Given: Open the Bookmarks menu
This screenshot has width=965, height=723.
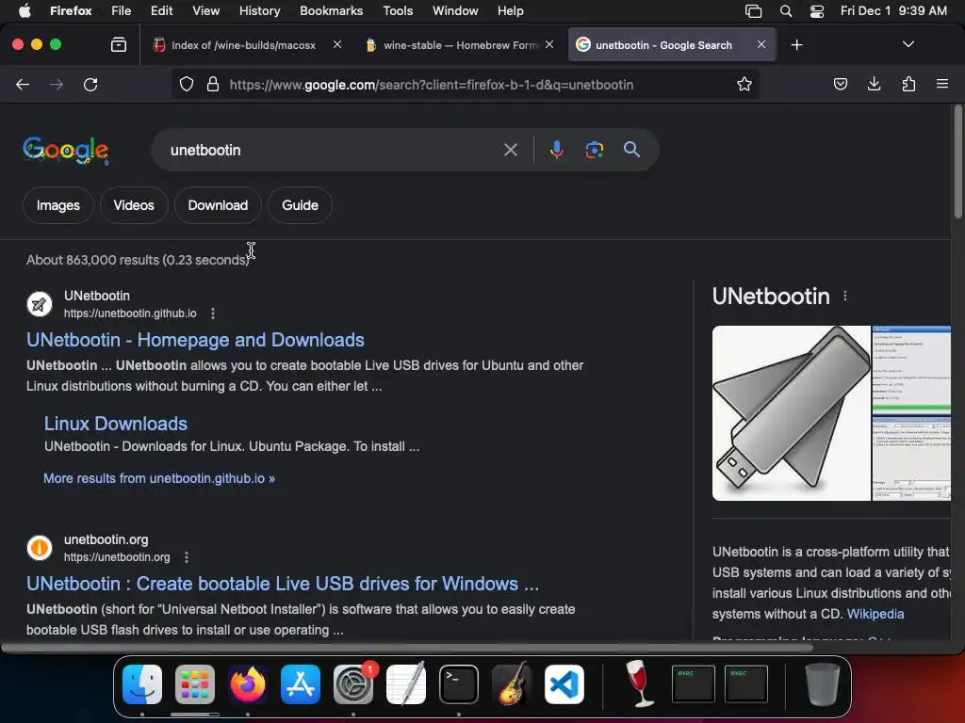Looking at the screenshot, I should pyautogui.click(x=331, y=10).
